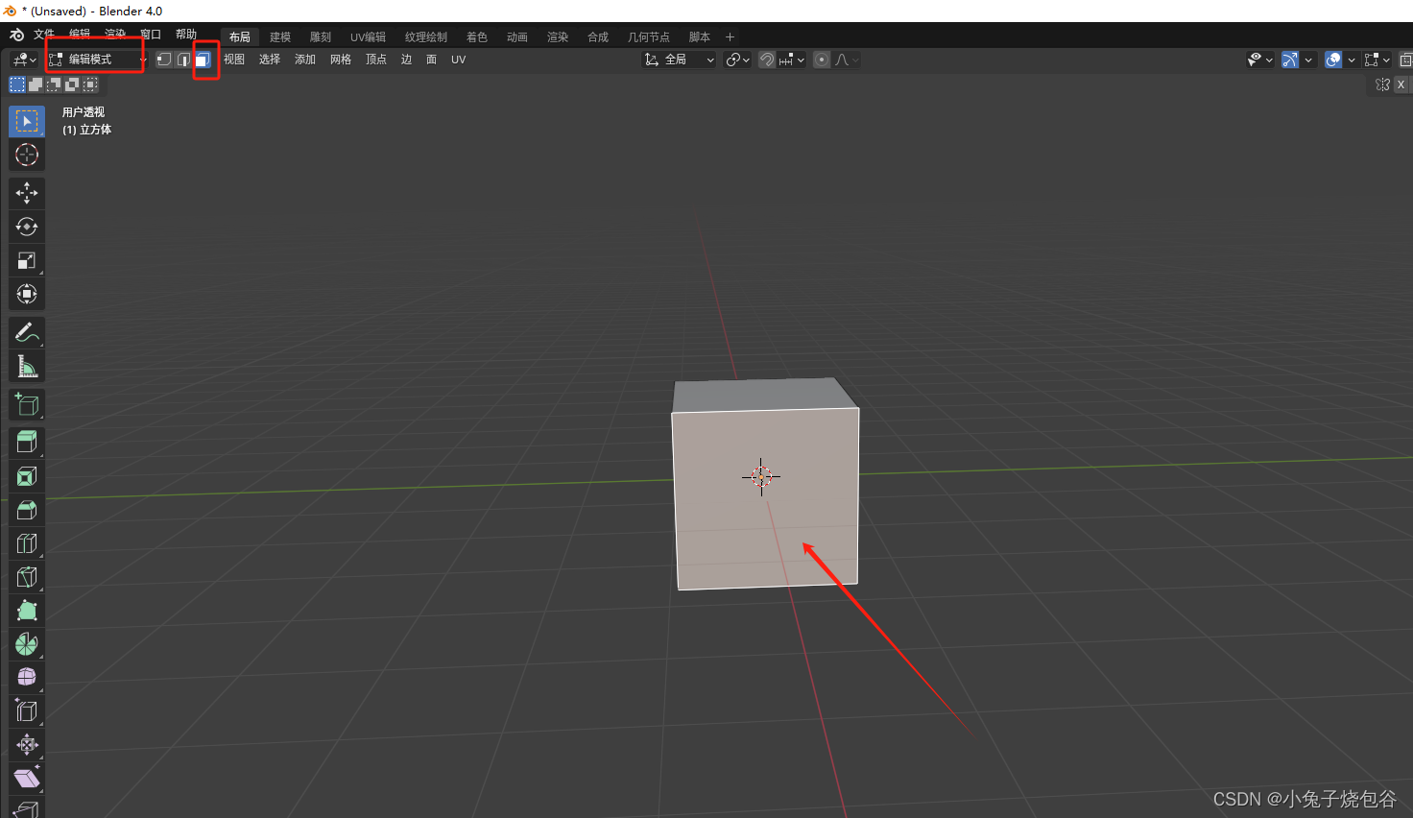Select the Bevel tool

click(x=27, y=510)
